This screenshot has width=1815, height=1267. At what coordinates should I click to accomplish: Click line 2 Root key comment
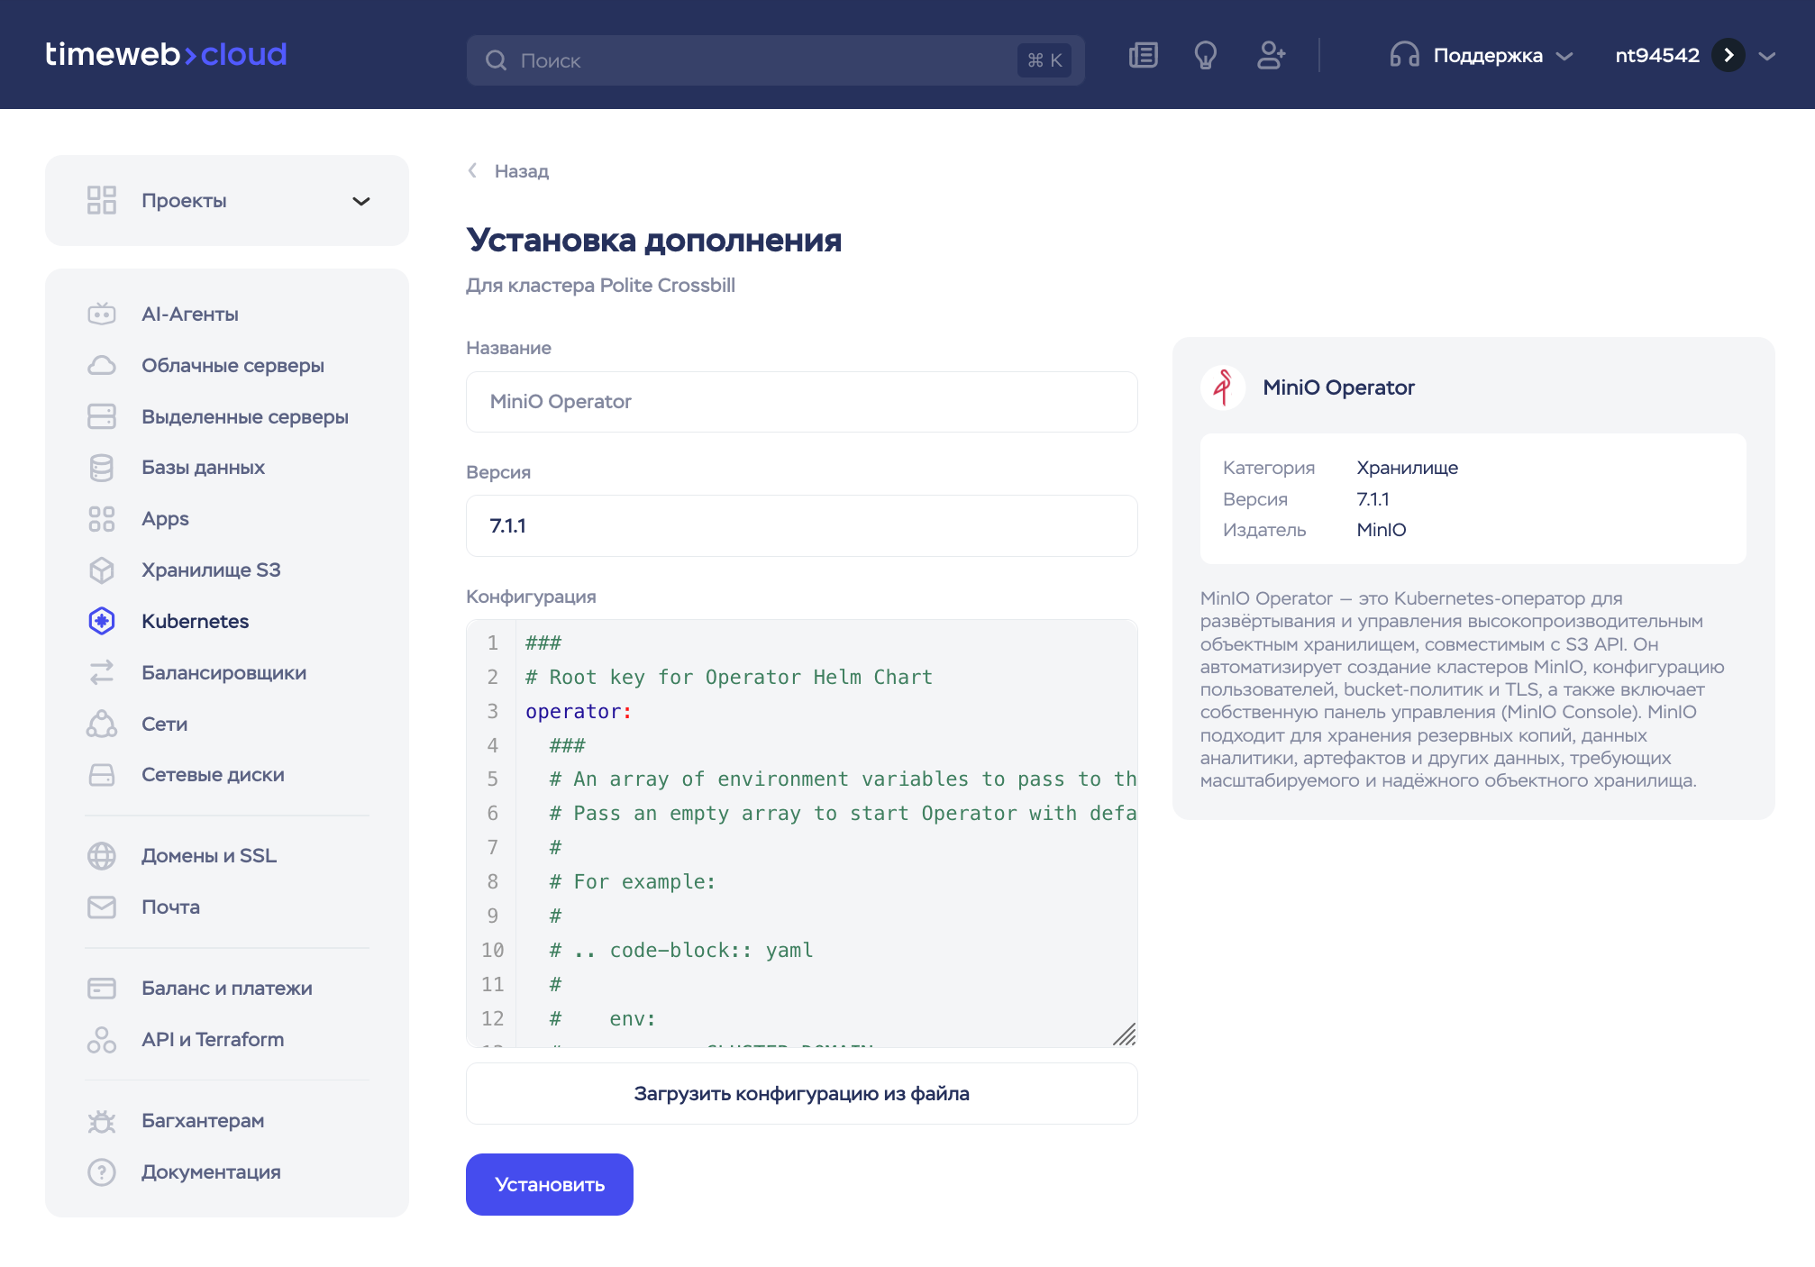point(729,677)
